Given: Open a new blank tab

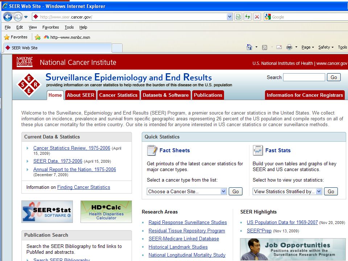Looking at the screenshot, I should point(117,48).
